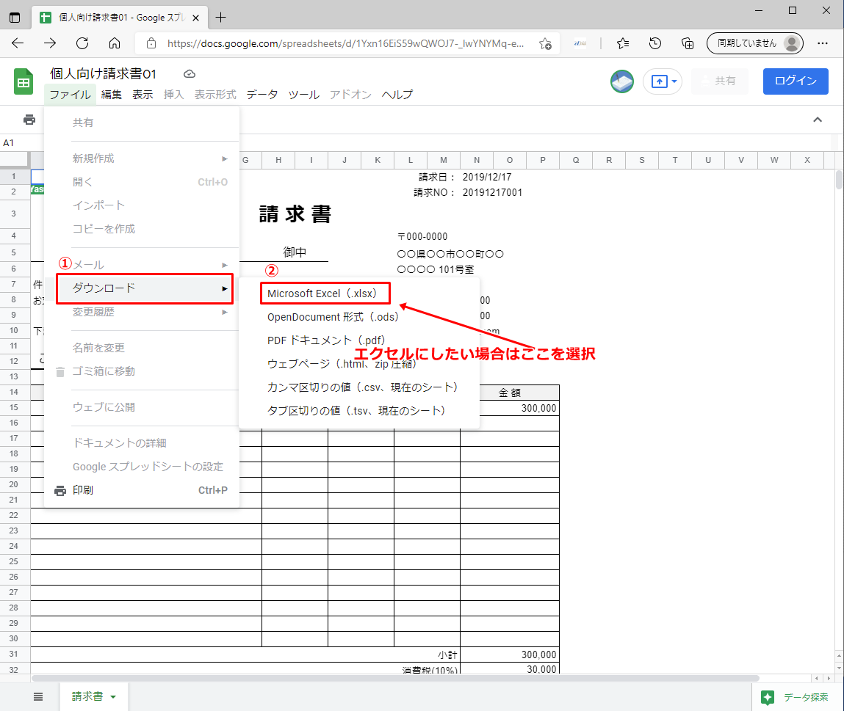The height and width of the screenshot is (711, 844).
Task: Open the ヘルプ menu
Action: point(397,94)
